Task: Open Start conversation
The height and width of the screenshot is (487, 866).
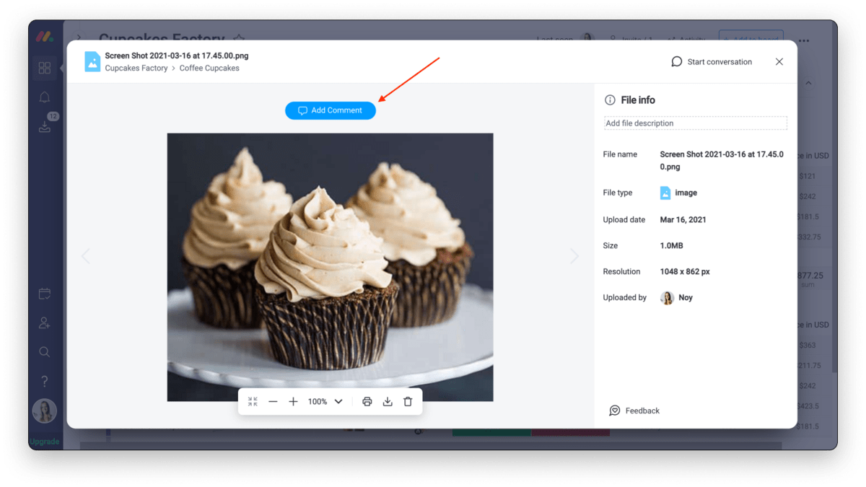Action: (712, 62)
